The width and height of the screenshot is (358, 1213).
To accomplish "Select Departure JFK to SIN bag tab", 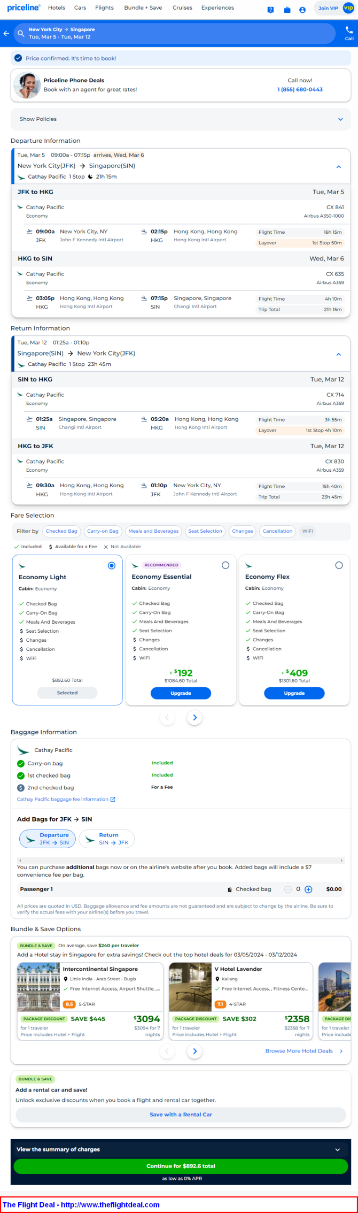I will tap(48, 839).
